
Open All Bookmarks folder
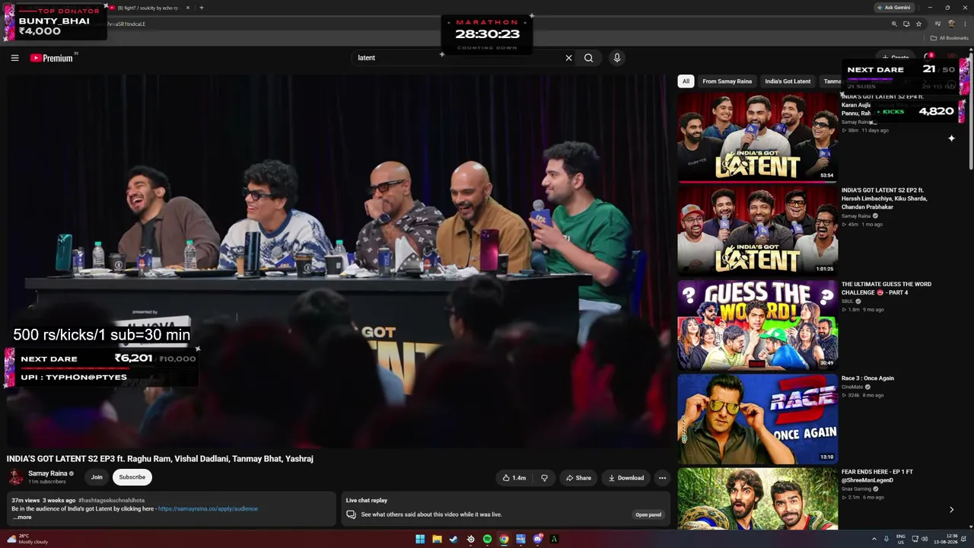[x=950, y=38]
